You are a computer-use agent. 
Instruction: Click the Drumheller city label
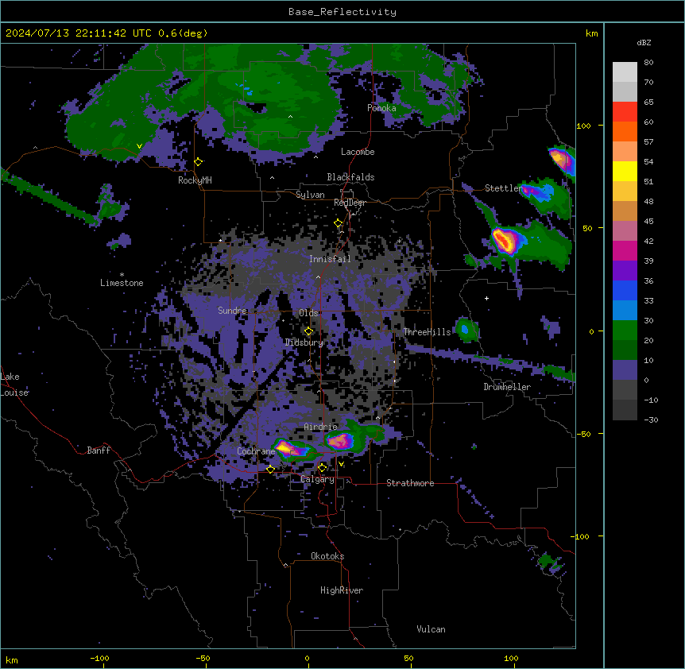(507, 387)
